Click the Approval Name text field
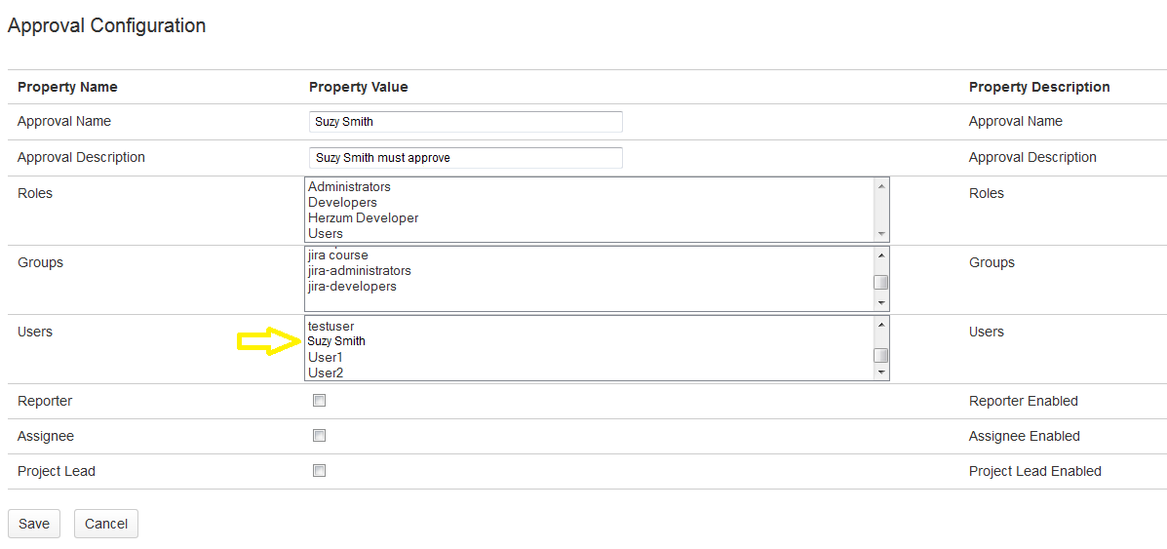 click(465, 122)
